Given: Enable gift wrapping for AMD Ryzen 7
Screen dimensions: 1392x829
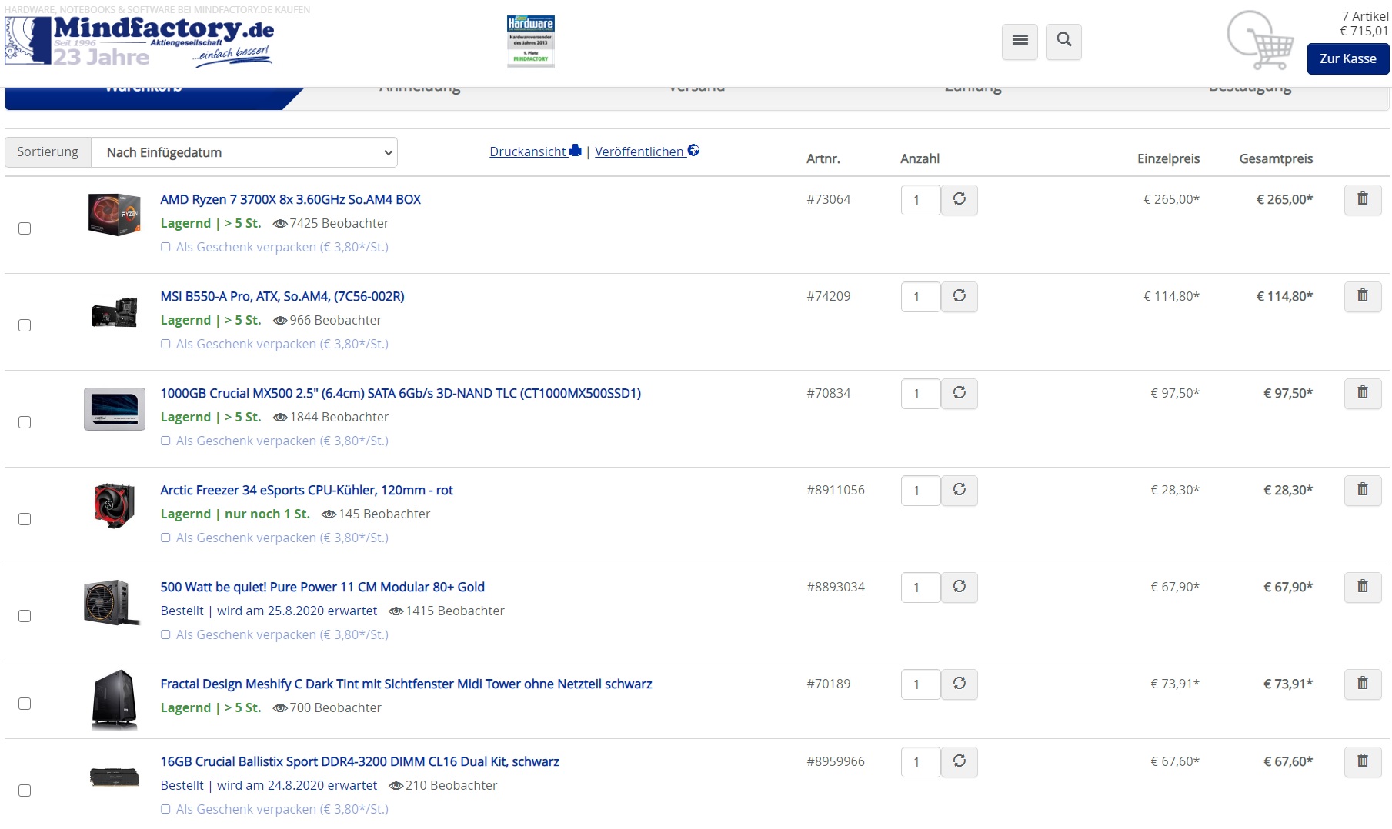Looking at the screenshot, I should (165, 247).
